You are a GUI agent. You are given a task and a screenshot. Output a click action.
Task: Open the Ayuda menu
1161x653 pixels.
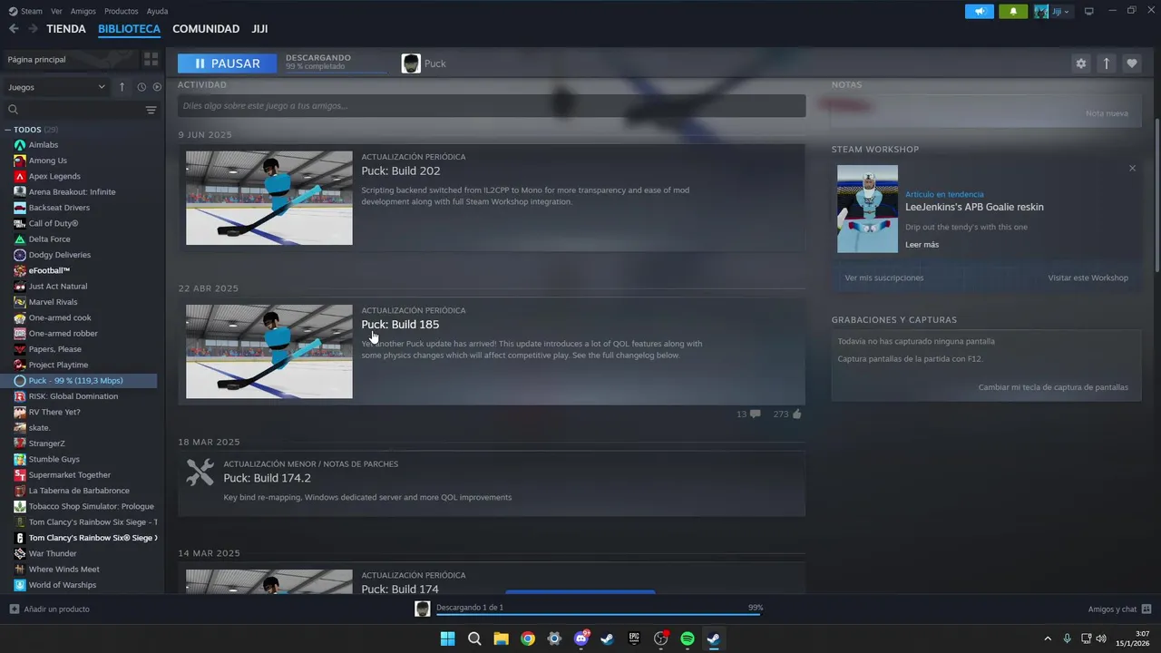click(x=157, y=12)
